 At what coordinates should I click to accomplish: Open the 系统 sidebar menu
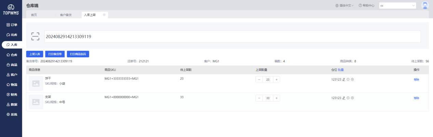(12, 114)
